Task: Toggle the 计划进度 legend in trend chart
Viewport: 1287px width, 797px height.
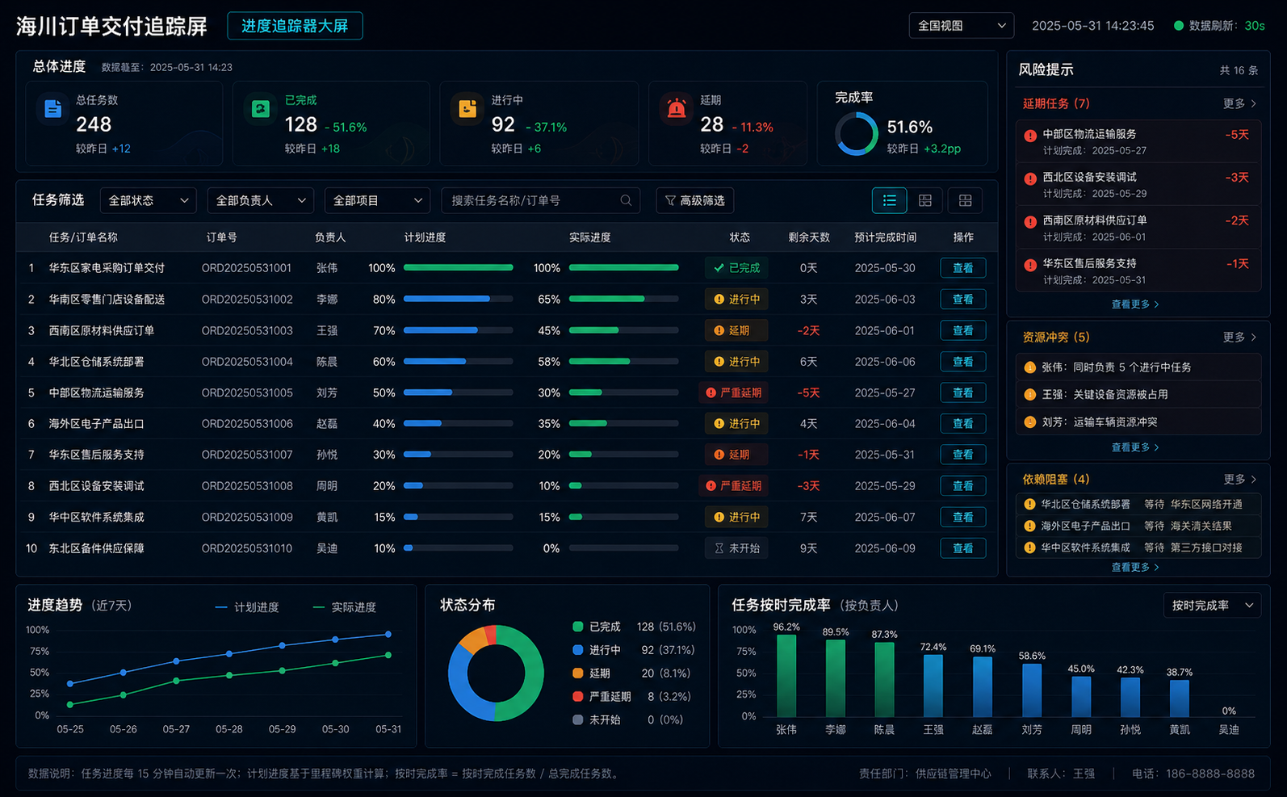Action: point(247,607)
